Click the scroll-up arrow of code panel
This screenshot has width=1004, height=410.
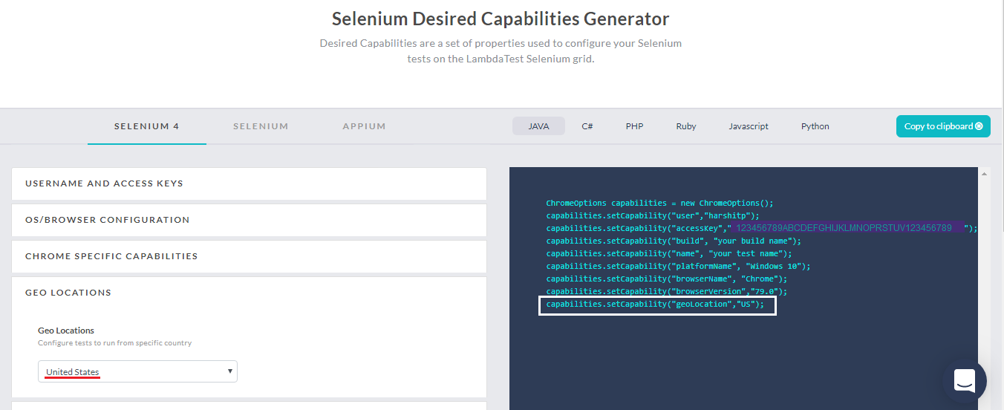click(985, 174)
